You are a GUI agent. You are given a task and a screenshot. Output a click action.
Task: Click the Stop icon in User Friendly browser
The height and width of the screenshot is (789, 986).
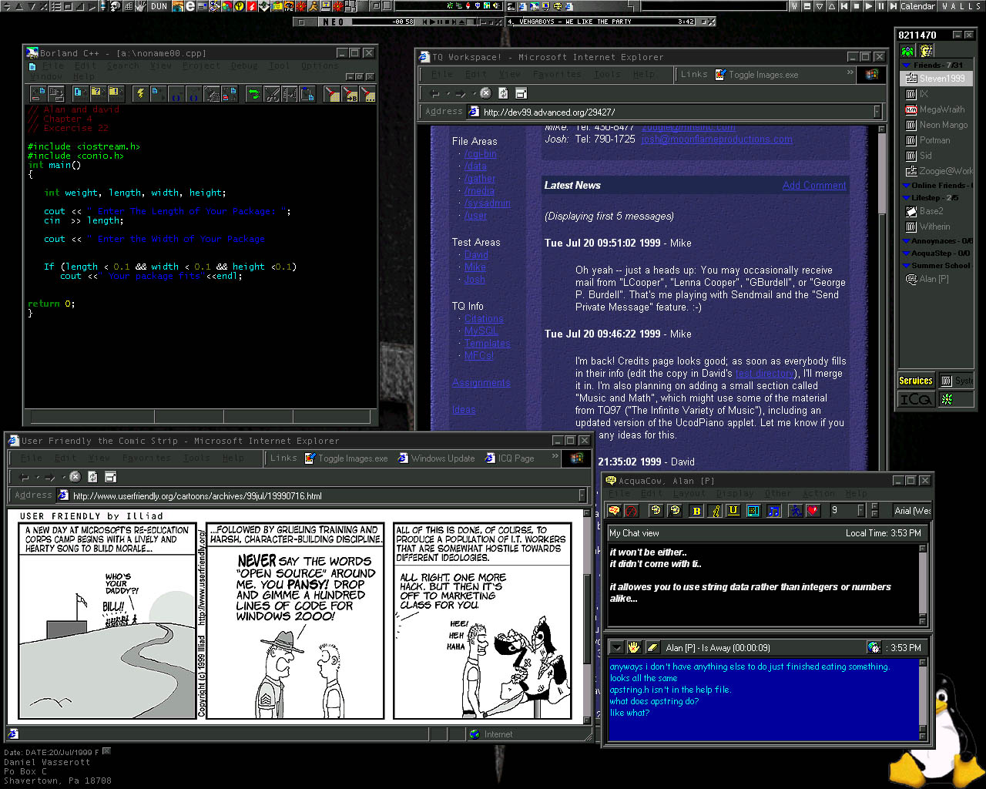point(75,477)
